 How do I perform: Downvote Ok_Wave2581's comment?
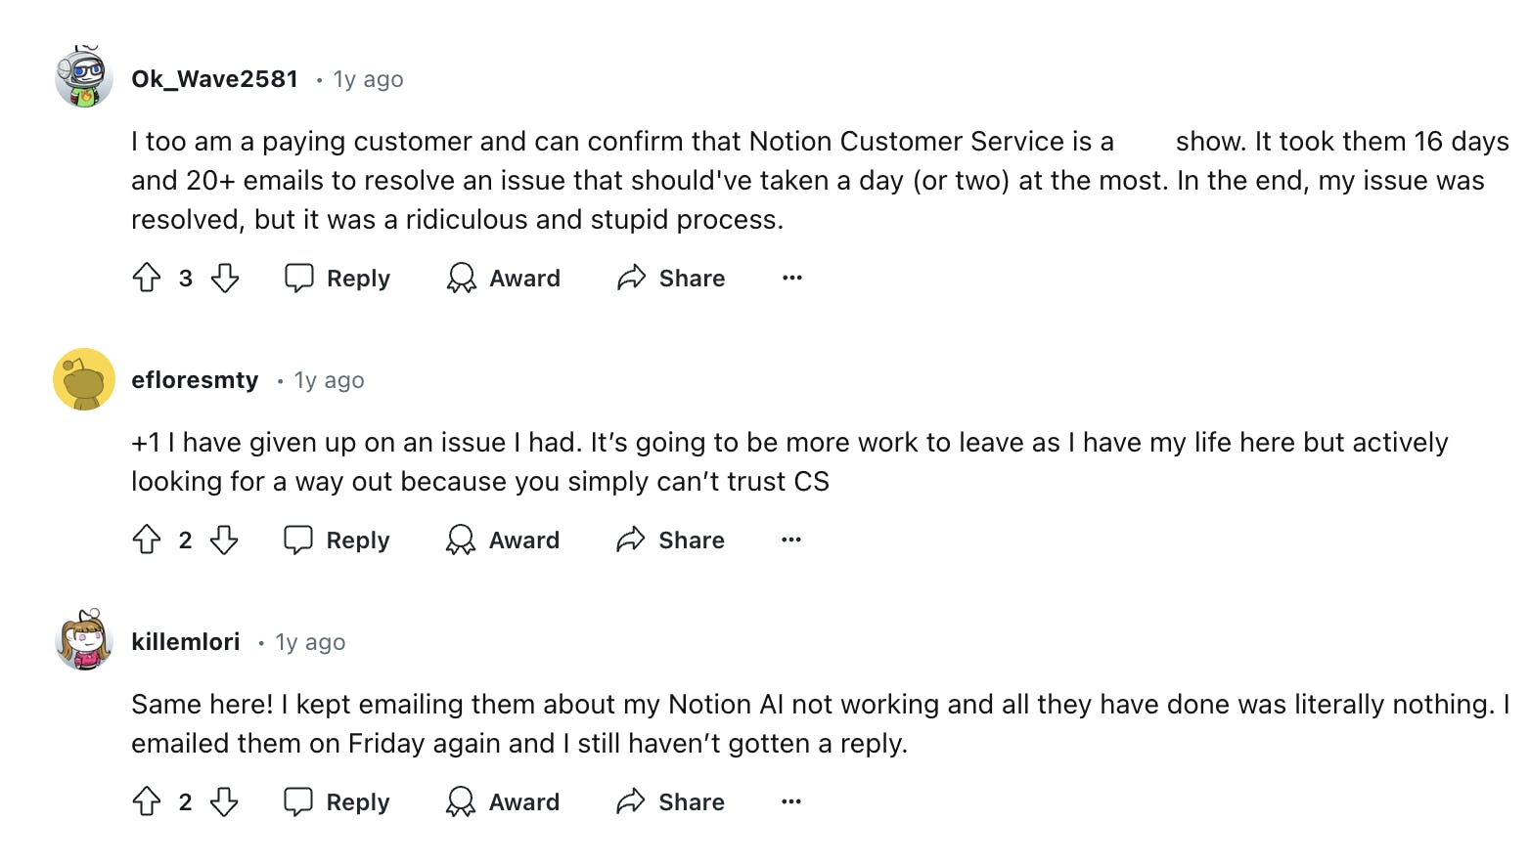[224, 278]
